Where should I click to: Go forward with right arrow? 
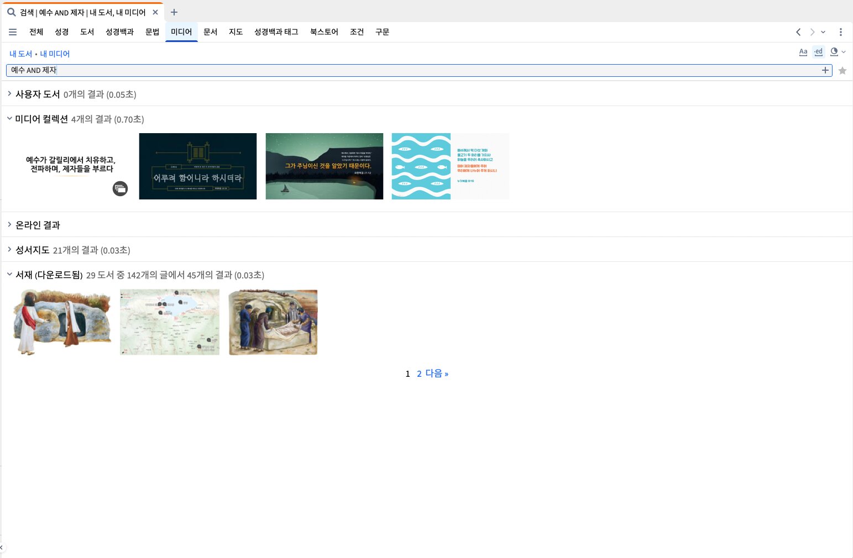pos(812,32)
